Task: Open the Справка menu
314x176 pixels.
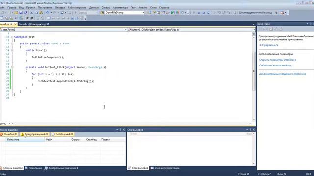Action: [164, 8]
